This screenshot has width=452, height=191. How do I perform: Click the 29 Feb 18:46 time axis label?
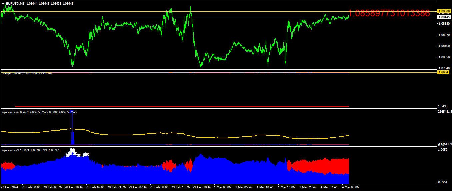[x=202, y=187]
